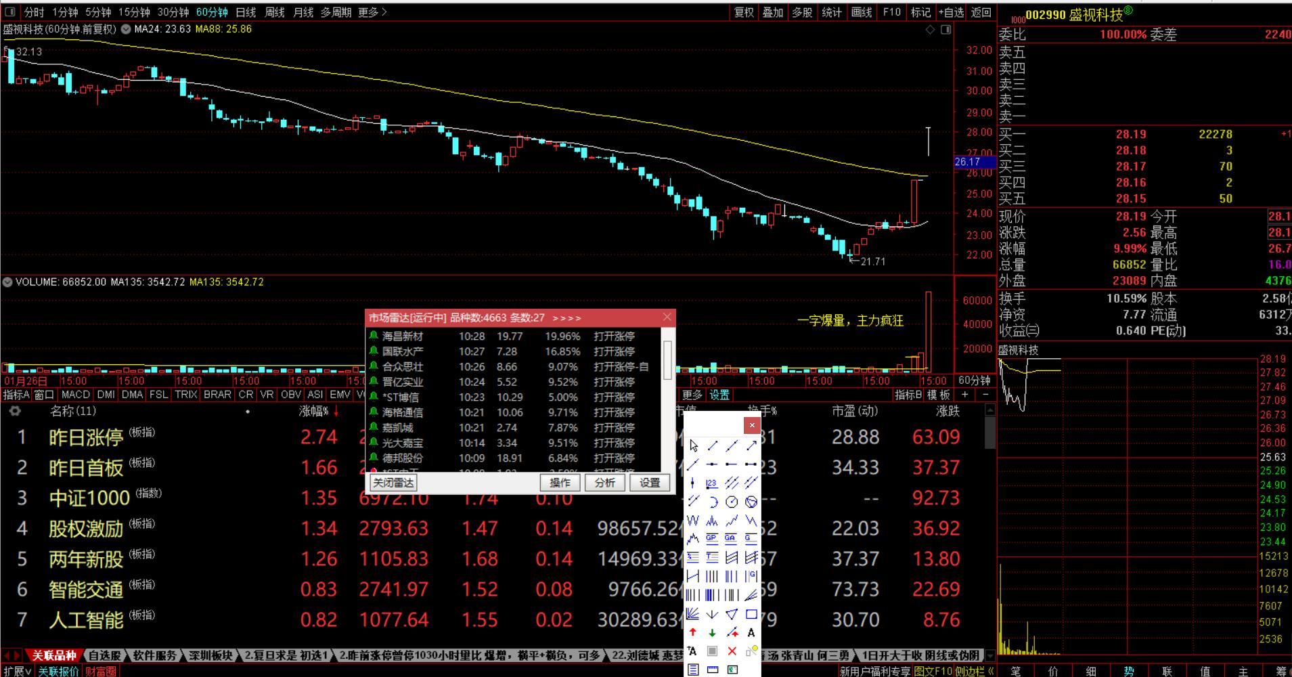Click the red X delete drawing tool
This screenshot has height=677, width=1292.
(x=732, y=651)
